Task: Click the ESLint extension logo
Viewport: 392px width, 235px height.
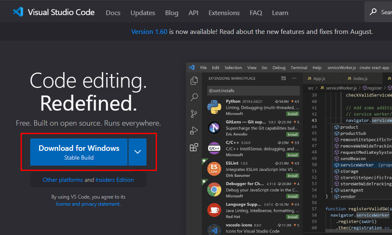Action: click(214, 169)
